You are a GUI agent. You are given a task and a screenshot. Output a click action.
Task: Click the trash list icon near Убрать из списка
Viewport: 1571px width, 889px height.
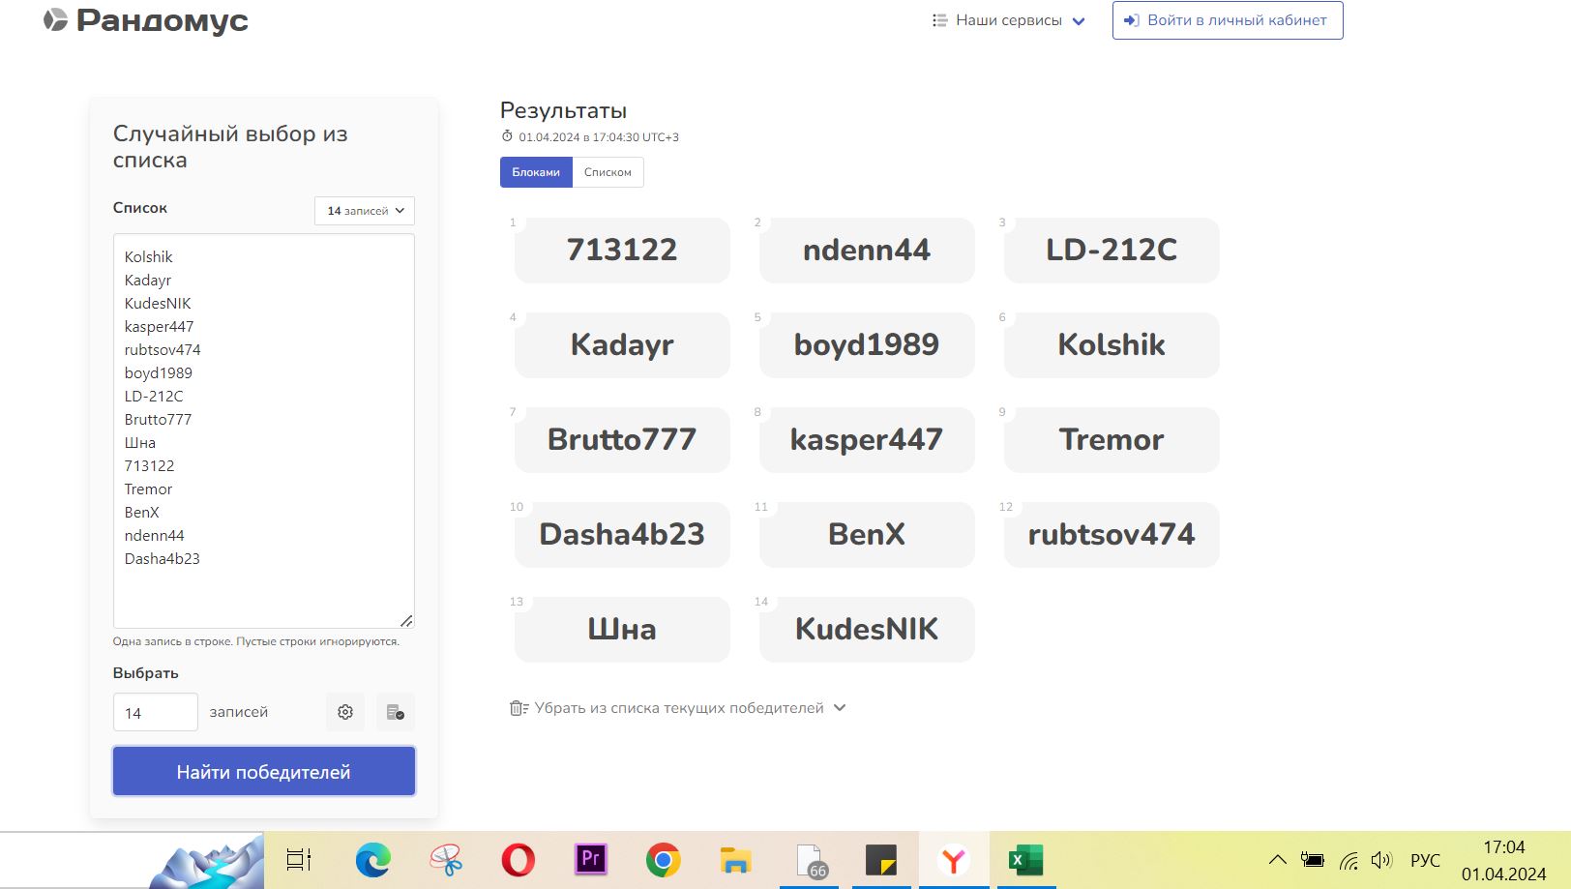(519, 708)
